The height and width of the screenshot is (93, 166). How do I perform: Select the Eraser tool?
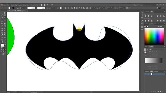tap(5, 24)
